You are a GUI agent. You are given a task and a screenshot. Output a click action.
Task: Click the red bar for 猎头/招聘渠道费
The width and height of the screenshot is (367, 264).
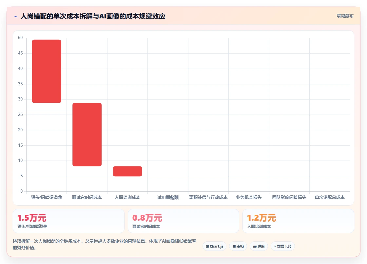pos(47,71)
